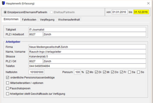The image size is (153, 103).
Task: Click the Arbeitsort city field Zürich
Action: tap(94, 34)
